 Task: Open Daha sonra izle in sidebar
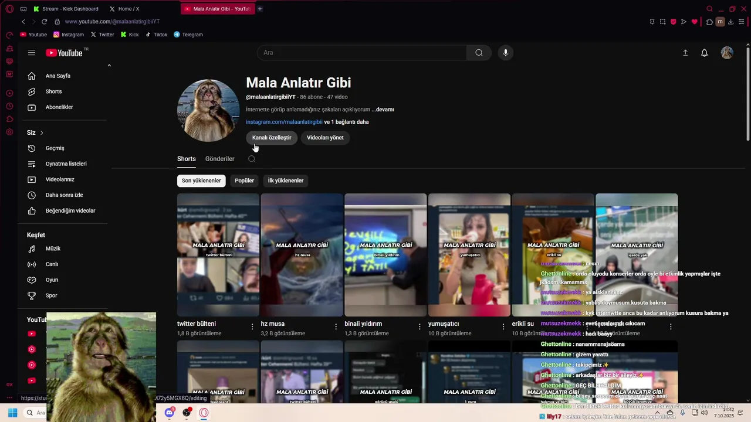65,195
